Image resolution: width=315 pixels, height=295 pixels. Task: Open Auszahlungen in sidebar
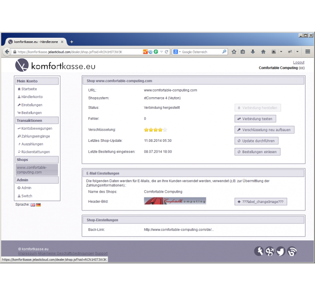30,144
